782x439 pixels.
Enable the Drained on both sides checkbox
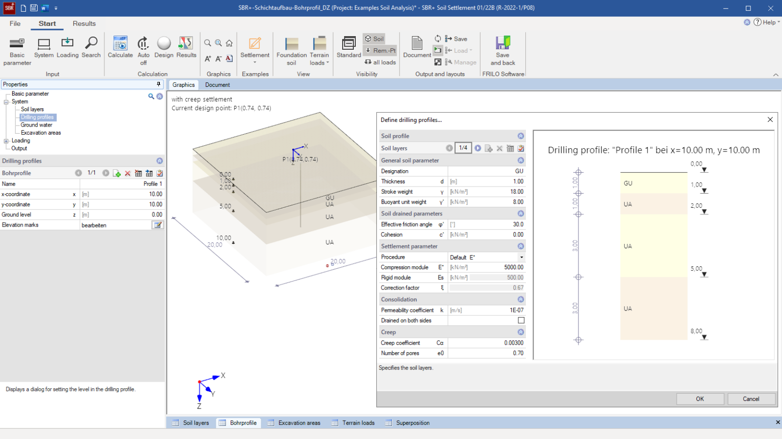(x=521, y=321)
